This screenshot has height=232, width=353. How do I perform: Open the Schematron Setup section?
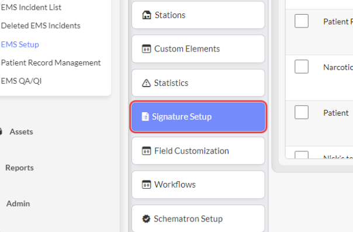tap(198, 219)
